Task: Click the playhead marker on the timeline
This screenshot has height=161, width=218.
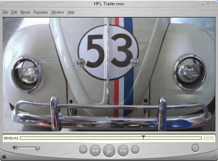Action: [x=143, y=137]
